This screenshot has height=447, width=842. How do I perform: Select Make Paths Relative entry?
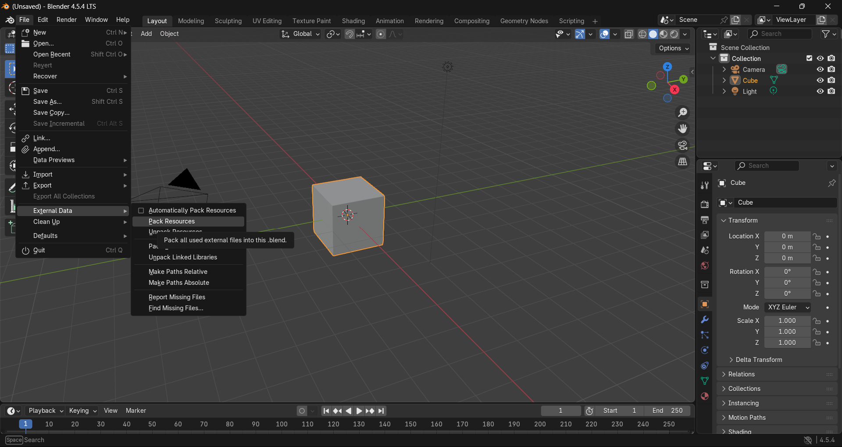coord(188,272)
